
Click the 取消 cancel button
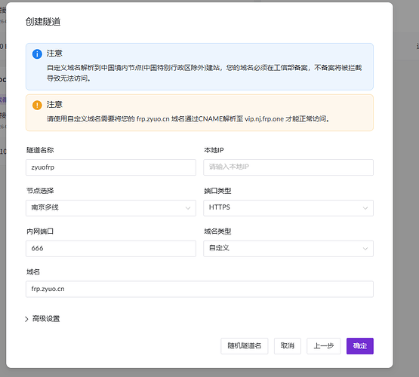coord(288,346)
